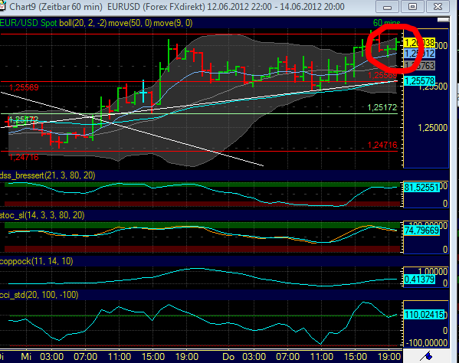Click the 81,52551 DSS value tag
The height and width of the screenshot is (363, 459).
point(421,187)
